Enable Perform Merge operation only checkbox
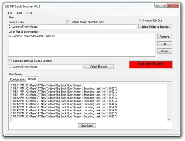The image size is (185, 141). click(x=68, y=22)
